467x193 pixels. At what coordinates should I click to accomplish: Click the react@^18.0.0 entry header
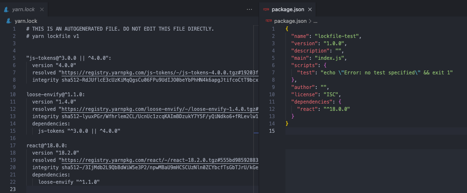[x=47, y=145]
